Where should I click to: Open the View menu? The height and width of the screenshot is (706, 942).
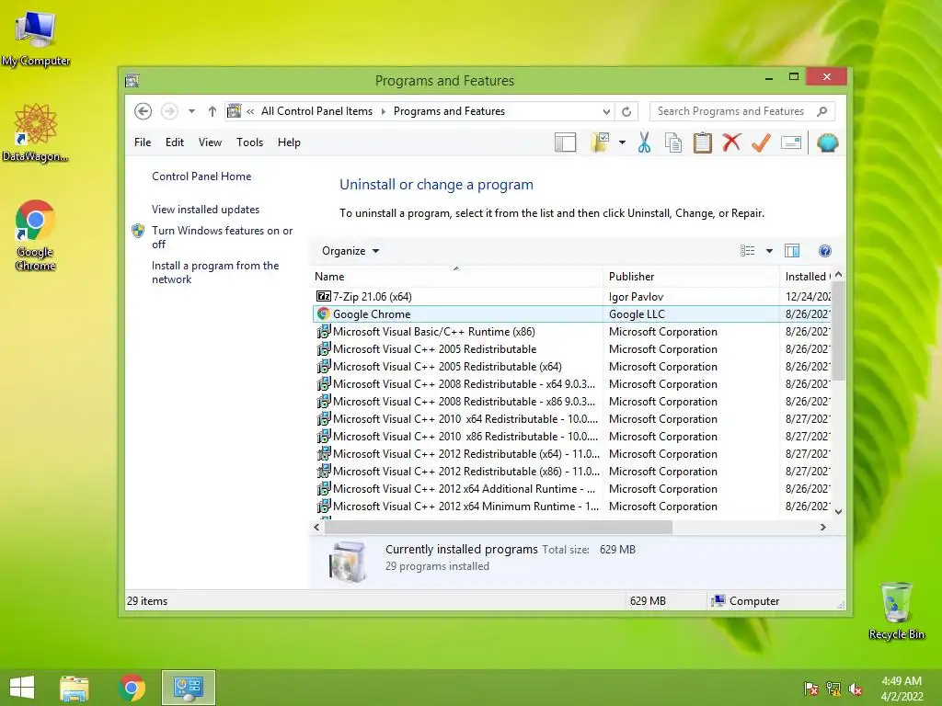click(x=211, y=142)
